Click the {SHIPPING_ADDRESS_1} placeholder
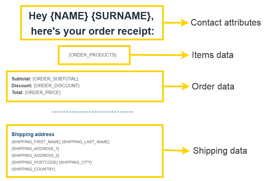 tap(35, 149)
